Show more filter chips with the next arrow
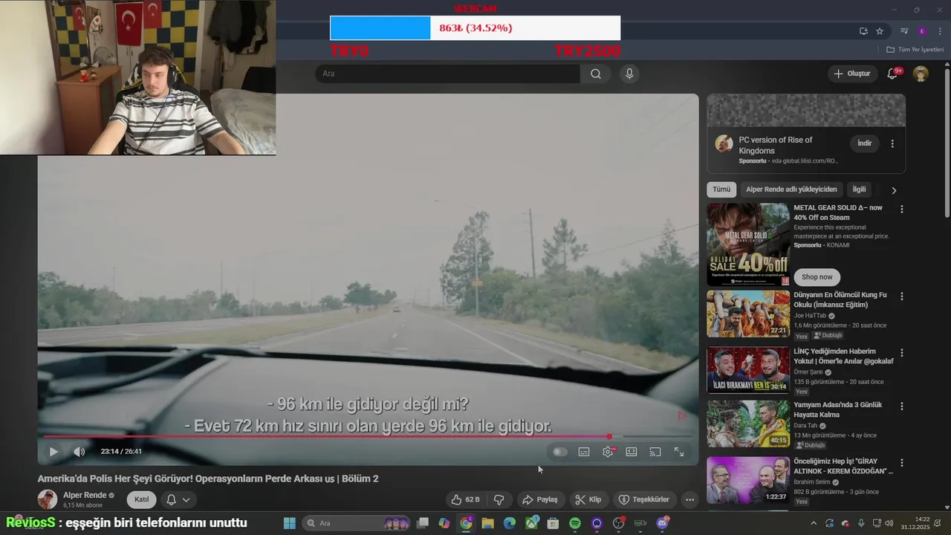The height and width of the screenshot is (535, 951). point(894,190)
